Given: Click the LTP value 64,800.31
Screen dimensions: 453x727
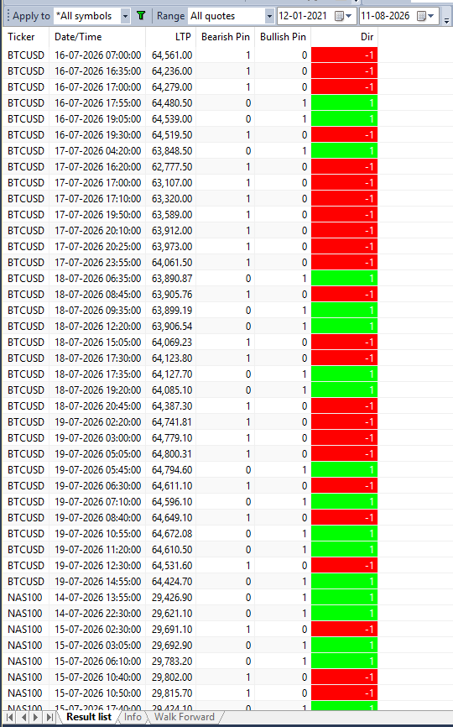Looking at the screenshot, I should 172,453.
